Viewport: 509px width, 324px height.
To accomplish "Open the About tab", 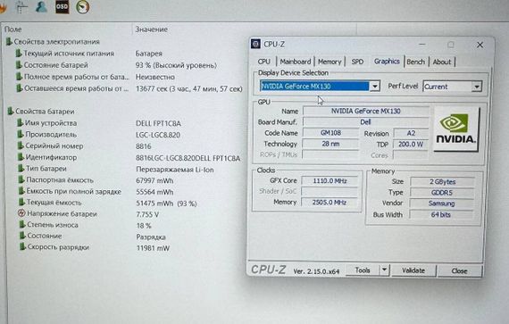I will click(x=442, y=62).
